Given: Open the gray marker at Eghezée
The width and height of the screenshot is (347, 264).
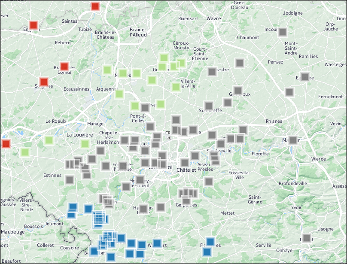Looking at the screenshot, I should pos(304,77).
